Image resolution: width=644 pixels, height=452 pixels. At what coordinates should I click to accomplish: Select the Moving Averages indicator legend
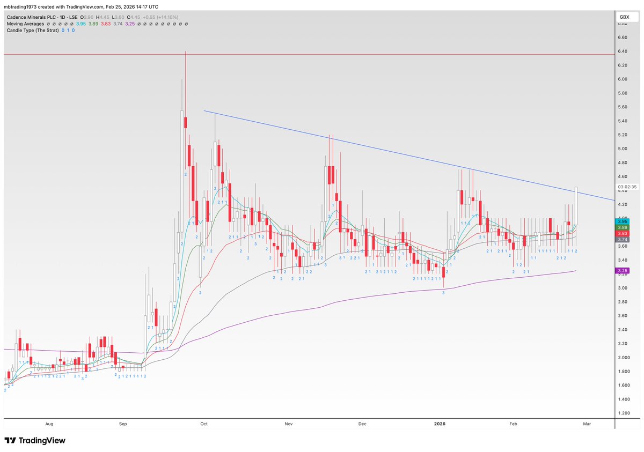coord(25,24)
